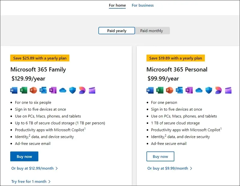The height and width of the screenshot is (186, 240).
Task: Open the Or buy at $12.99/month link
Action: (34, 168)
